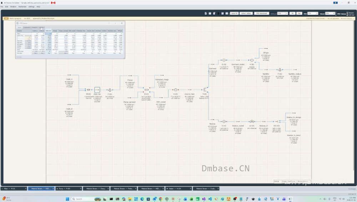Click the Full button in toolbar
Image resolution: width=357 pixels, height=202 pixels.
[299, 14]
